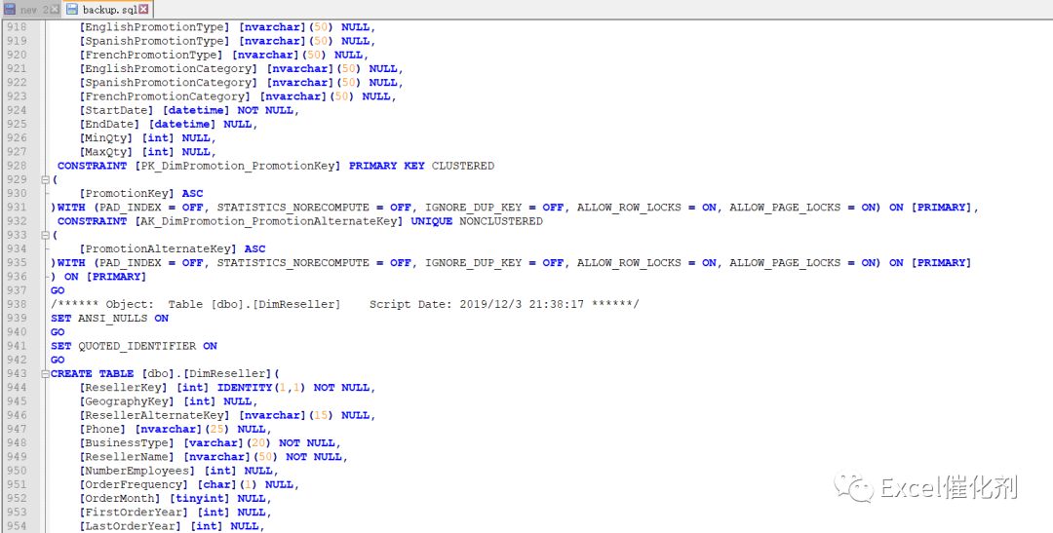Select the backup.sql tab label
Viewport: 1053px width, 533px height.
click(110, 10)
